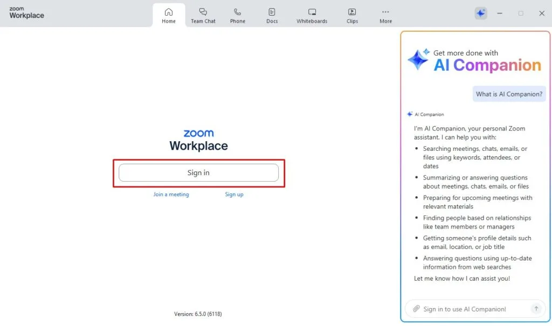Click the Docs icon

272,12
